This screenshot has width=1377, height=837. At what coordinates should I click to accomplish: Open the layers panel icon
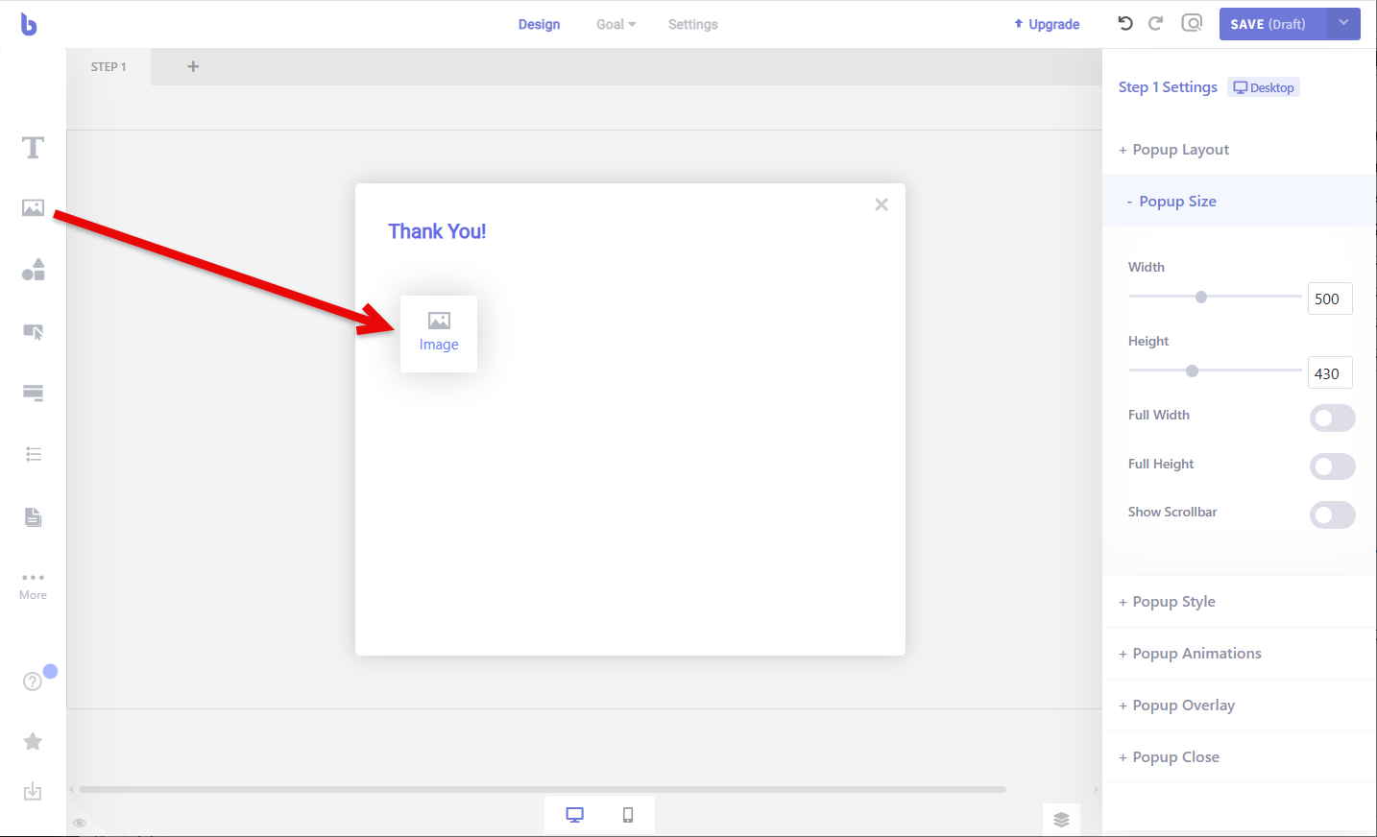point(1061,820)
